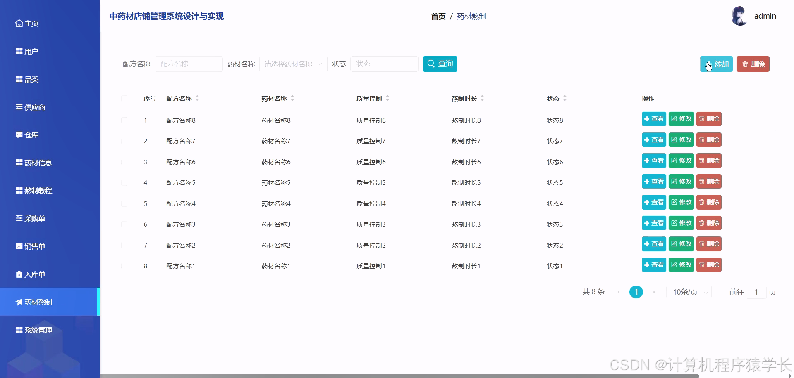794x378 pixels.
Task: Click 修改 on the 配方名称5 row
Action: click(x=681, y=181)
